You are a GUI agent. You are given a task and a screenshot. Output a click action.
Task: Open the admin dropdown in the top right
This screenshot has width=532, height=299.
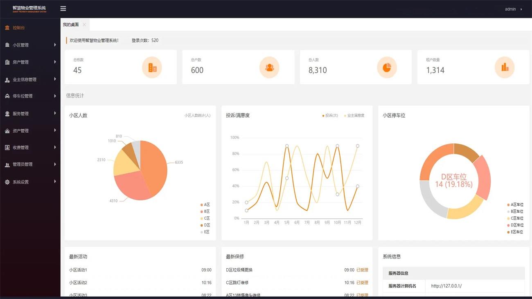(511, 9)
